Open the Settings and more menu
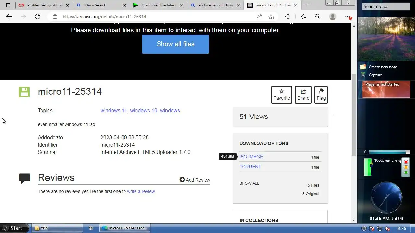415x233 pixels. (x=348, y=17)
